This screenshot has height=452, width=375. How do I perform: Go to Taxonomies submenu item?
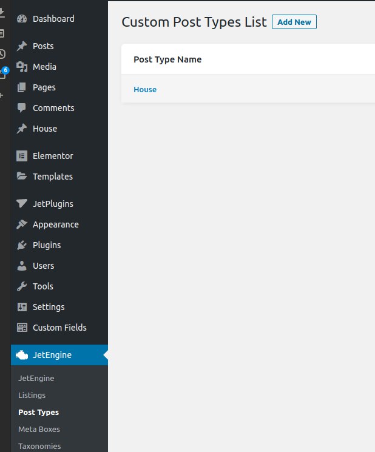(40, 446)
